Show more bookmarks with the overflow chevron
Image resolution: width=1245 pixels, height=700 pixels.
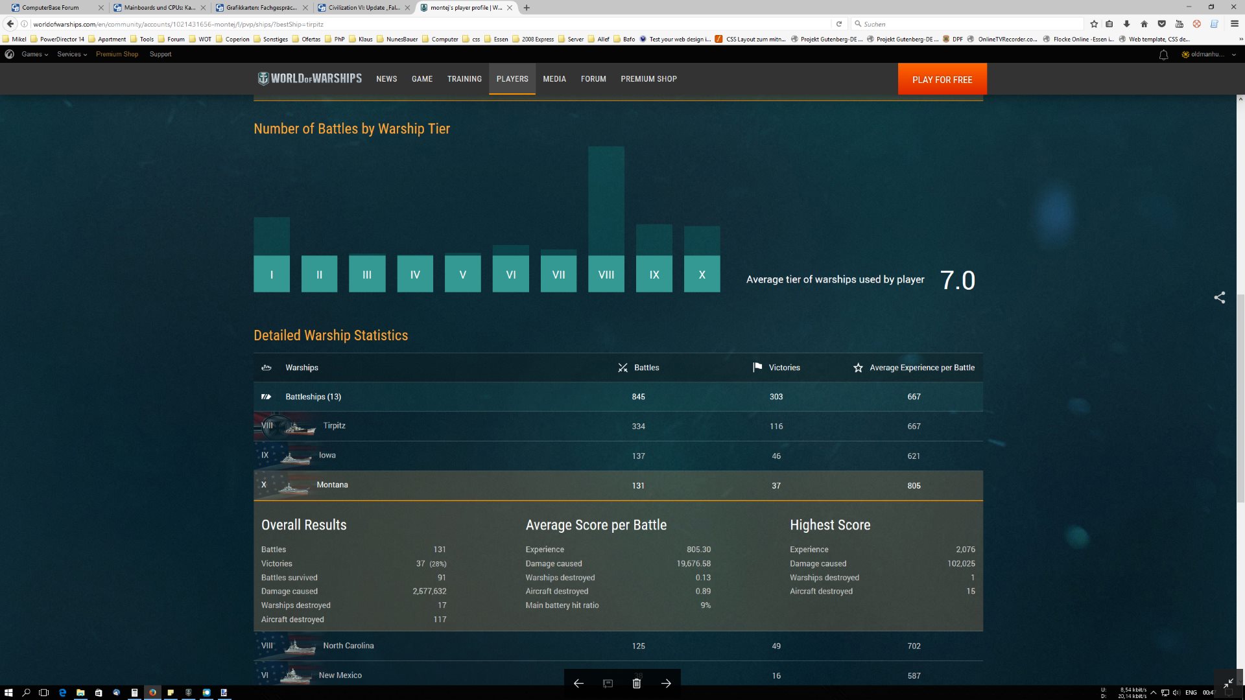(x=1240, y=40)
